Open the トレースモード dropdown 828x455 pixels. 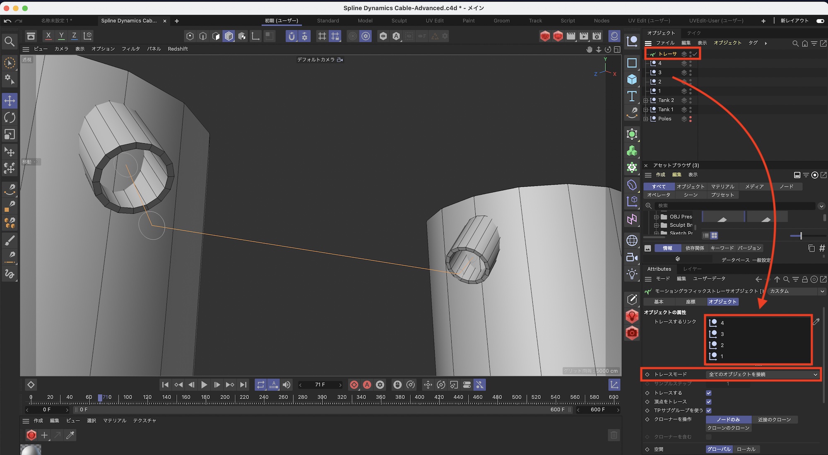click(763, 374)
